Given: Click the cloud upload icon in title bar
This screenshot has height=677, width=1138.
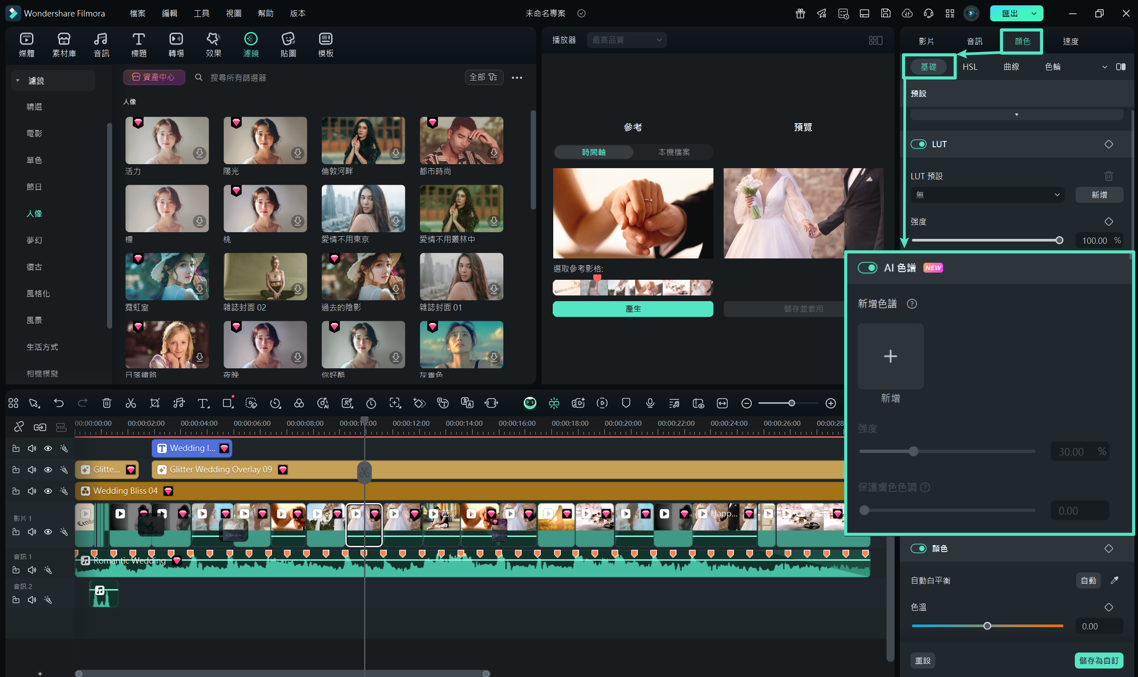Looking at the screenshot, I should [907, 13].
